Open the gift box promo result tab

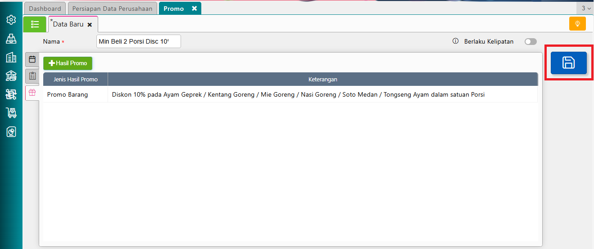point(32,93)
